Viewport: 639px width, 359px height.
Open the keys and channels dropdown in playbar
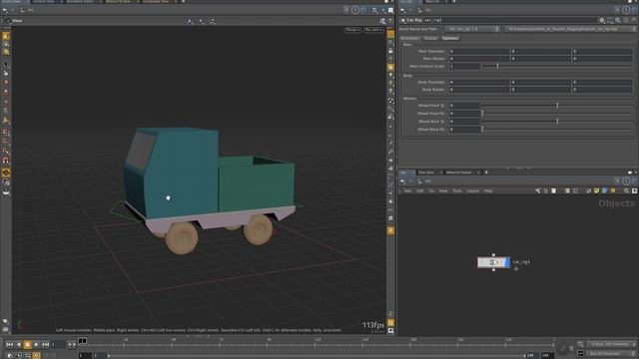pos(611,344)
